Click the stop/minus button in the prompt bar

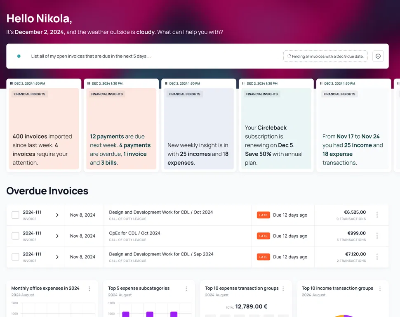pos(378,56)
